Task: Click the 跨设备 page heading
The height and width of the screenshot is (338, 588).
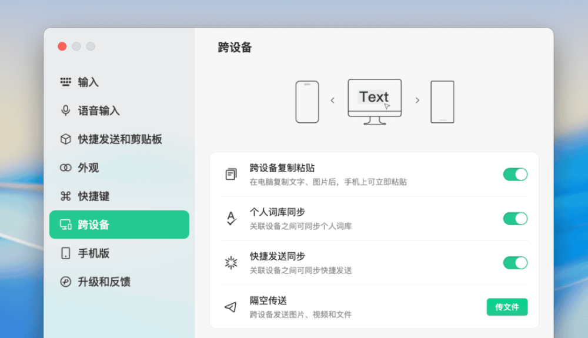Action: [235, 48]
